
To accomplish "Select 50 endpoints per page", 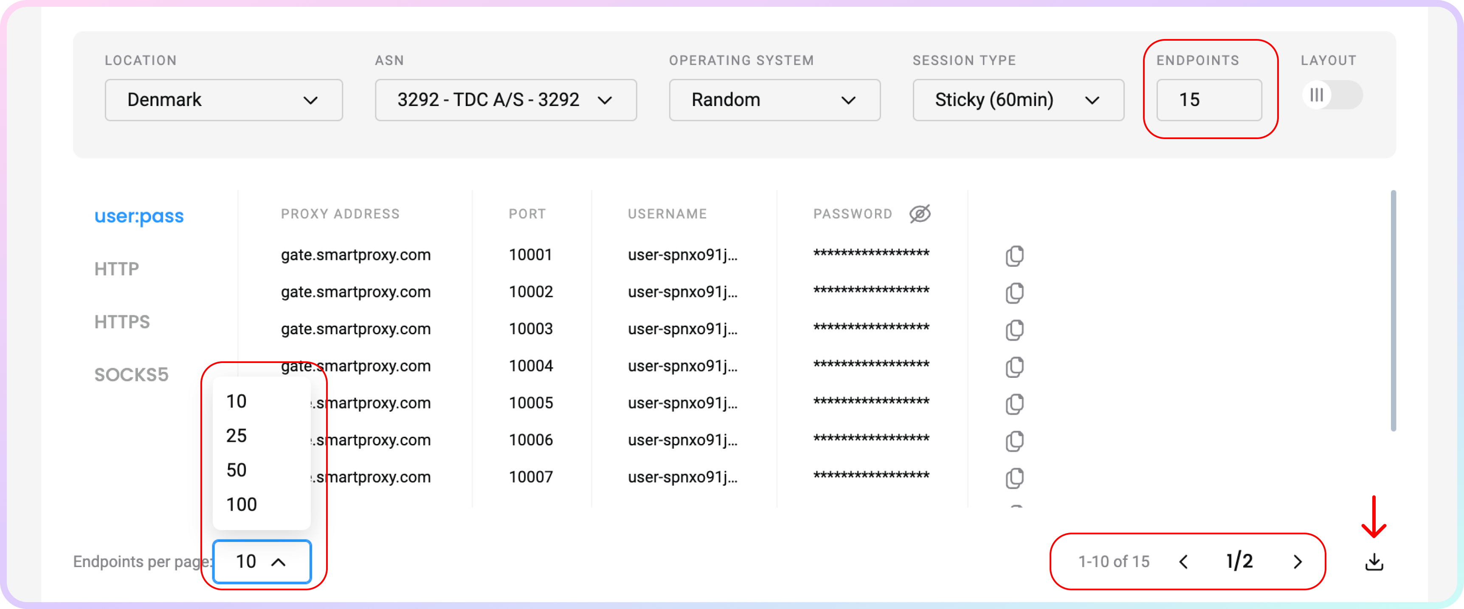I will click(236, 470).
